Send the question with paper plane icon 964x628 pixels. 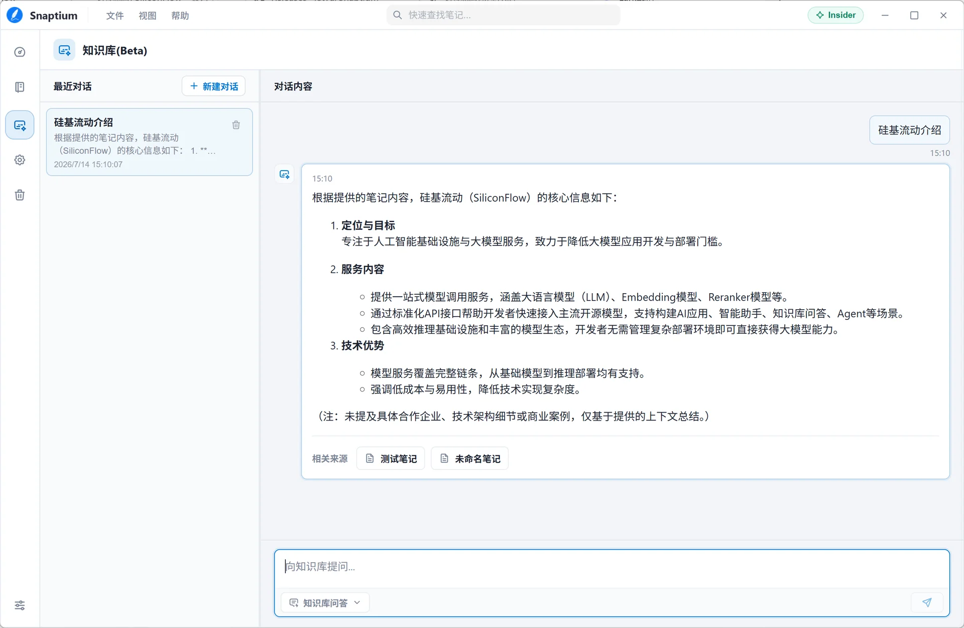click(927, 602)
